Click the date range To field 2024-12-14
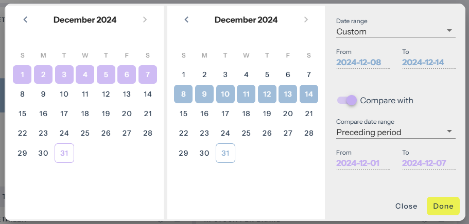469x224 pixels. (428, 63)
